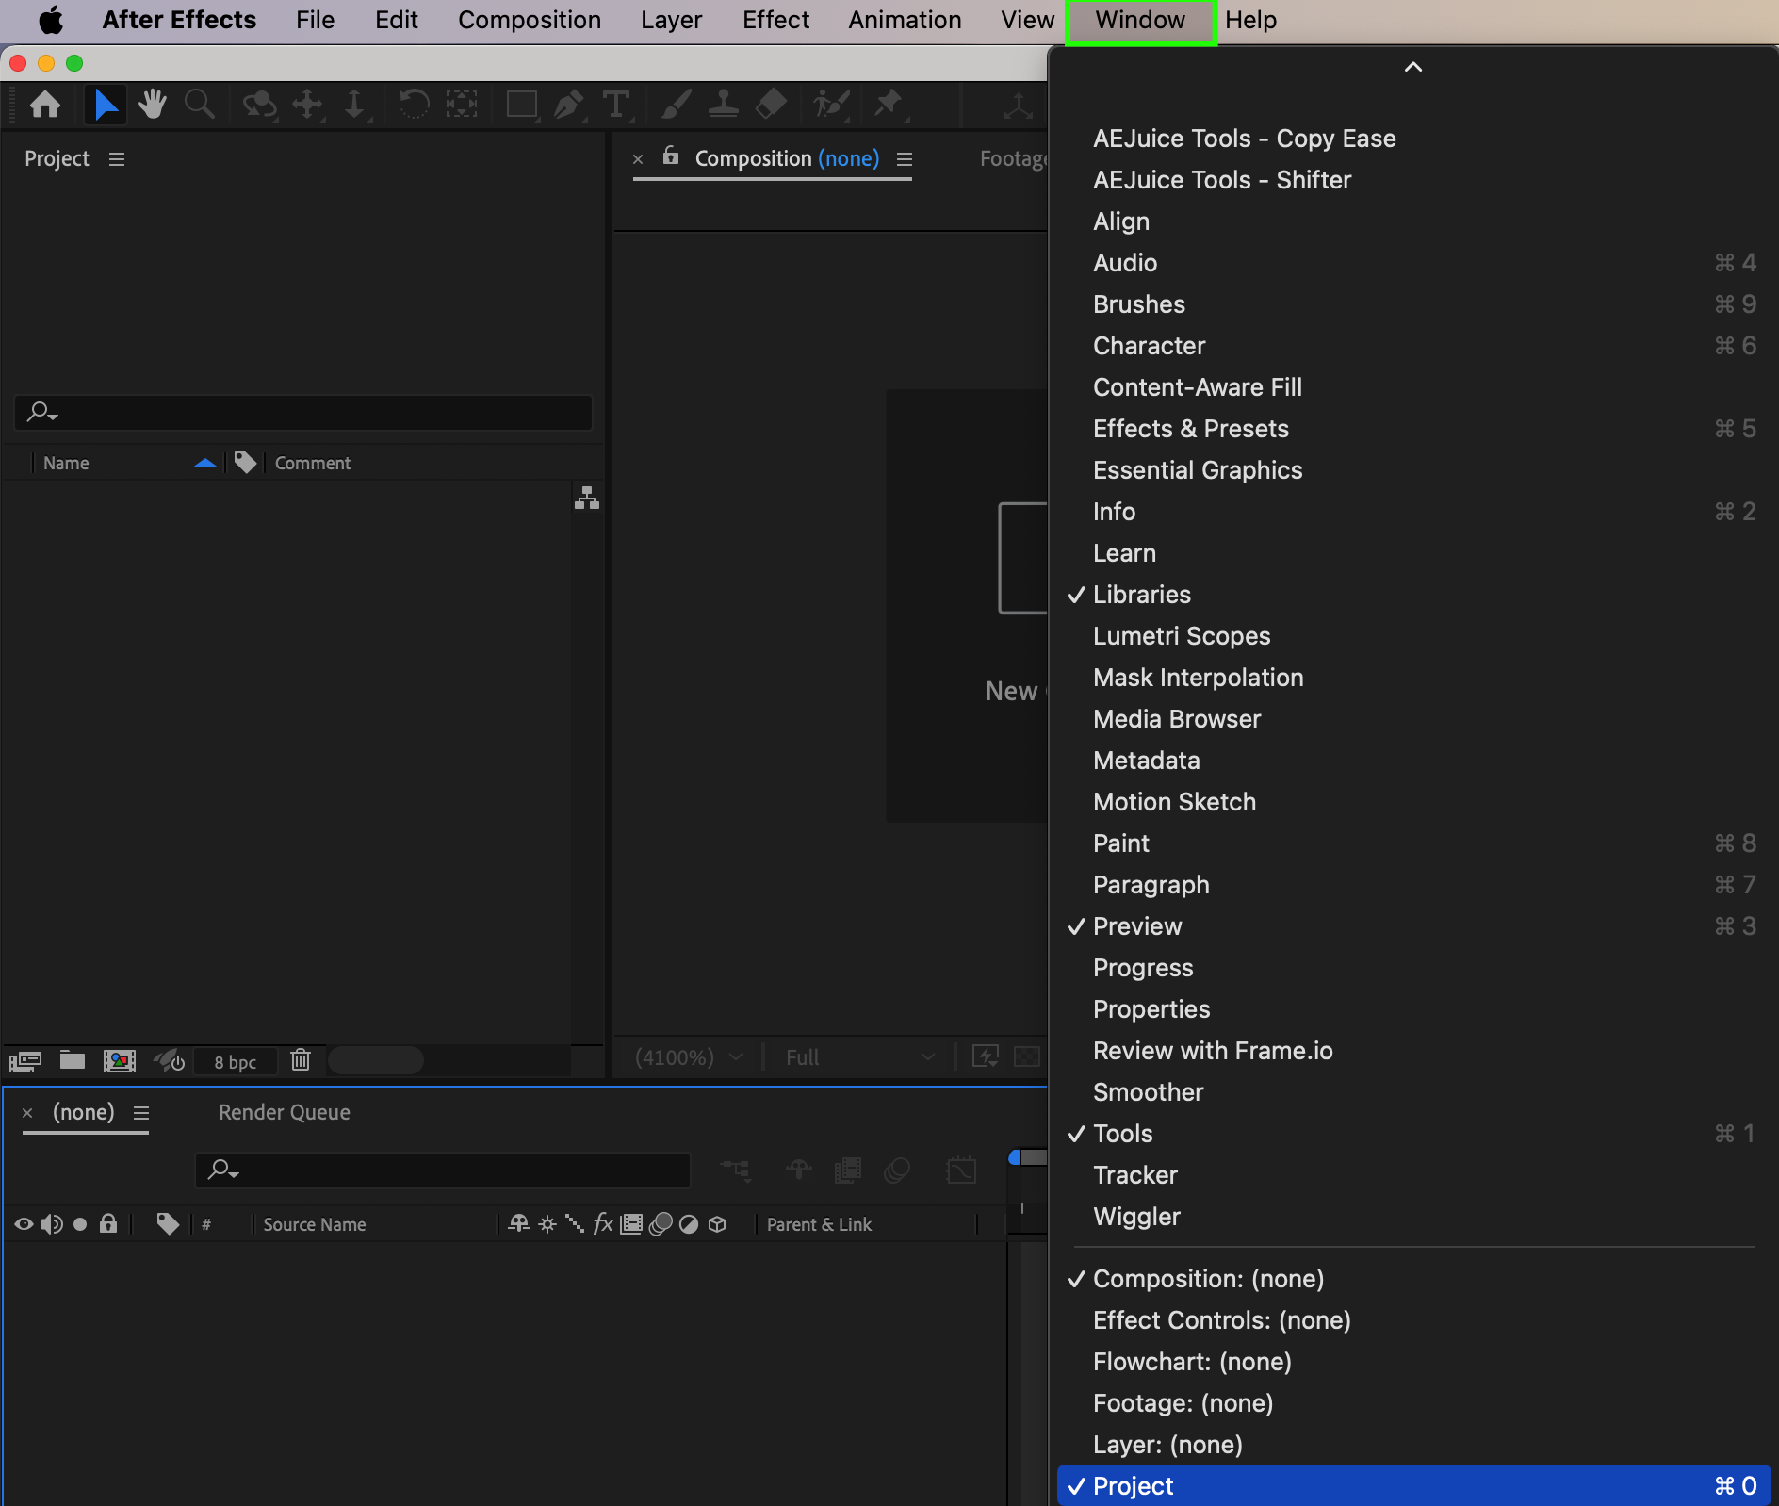
Task: Expand the Full resolution dropdown
Action: (x=859, y=1057)
